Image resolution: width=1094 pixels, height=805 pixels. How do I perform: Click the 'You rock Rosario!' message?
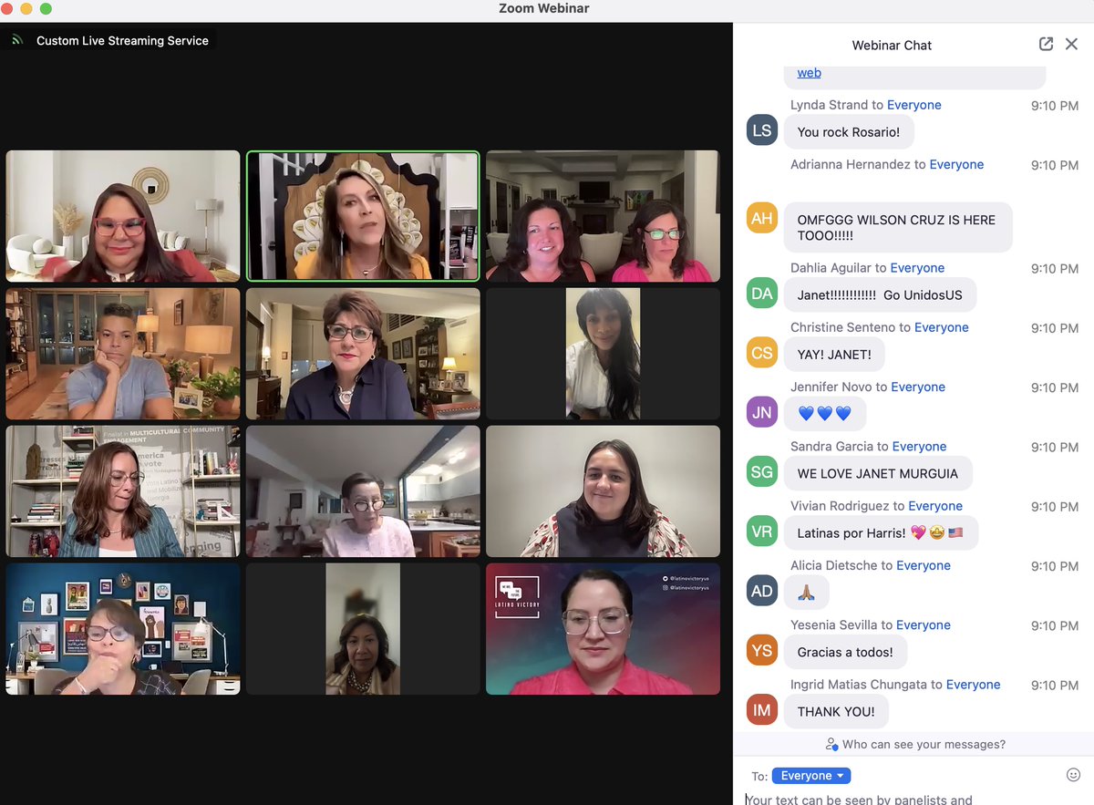coord(849,132)
